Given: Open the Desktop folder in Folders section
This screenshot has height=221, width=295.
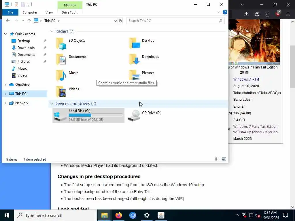Looking at the screenshot, I should (x=142, y=43).
